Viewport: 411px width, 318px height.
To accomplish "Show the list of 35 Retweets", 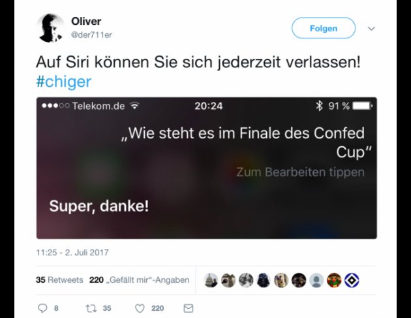I will (59, 280).
